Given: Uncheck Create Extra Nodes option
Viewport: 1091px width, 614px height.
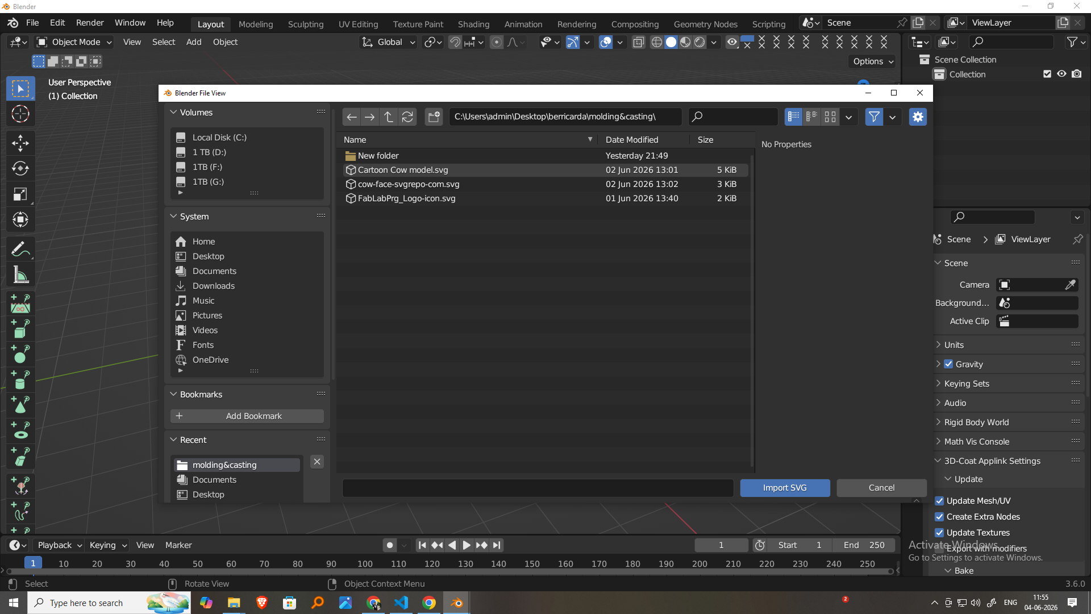Looking at the screenshot, I should pos(940,517).
